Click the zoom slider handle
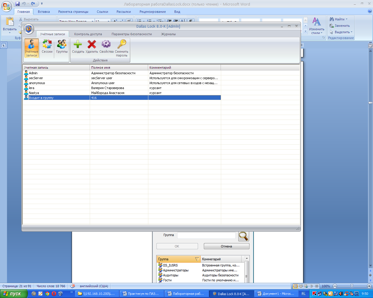 coord(352,286)
